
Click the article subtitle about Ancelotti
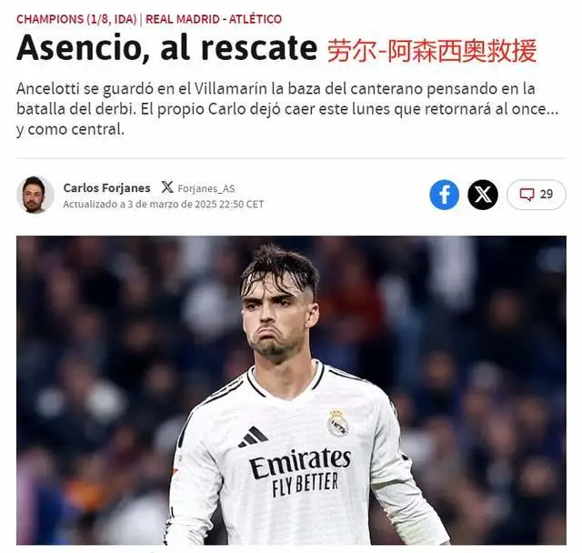[287, 109]
